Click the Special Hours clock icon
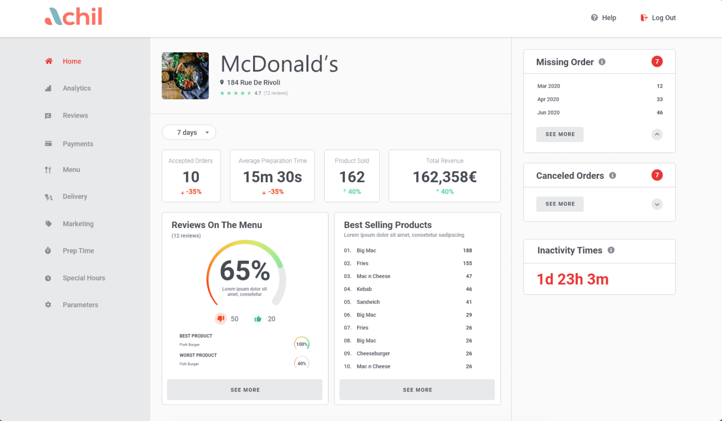Viewport: 722px width, 421px height. click(48, 278)
